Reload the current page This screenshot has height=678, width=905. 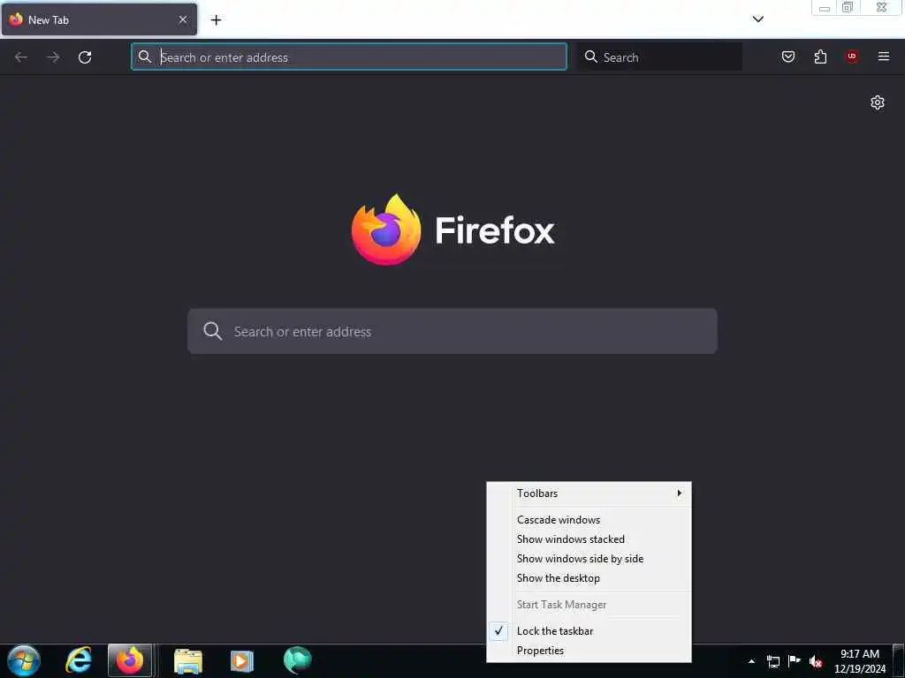pos(85,57)
